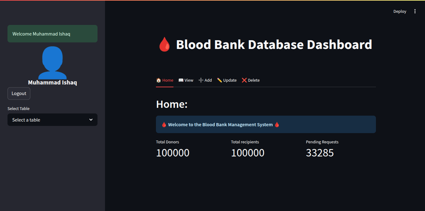Image resolution: width=425 pixels, height=211 pixels.
Task: Click the Muhammad Ishaq name under avatar
Action: point(52,83)
